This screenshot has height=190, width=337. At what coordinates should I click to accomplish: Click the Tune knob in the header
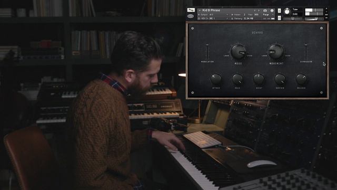click(287, 12)
